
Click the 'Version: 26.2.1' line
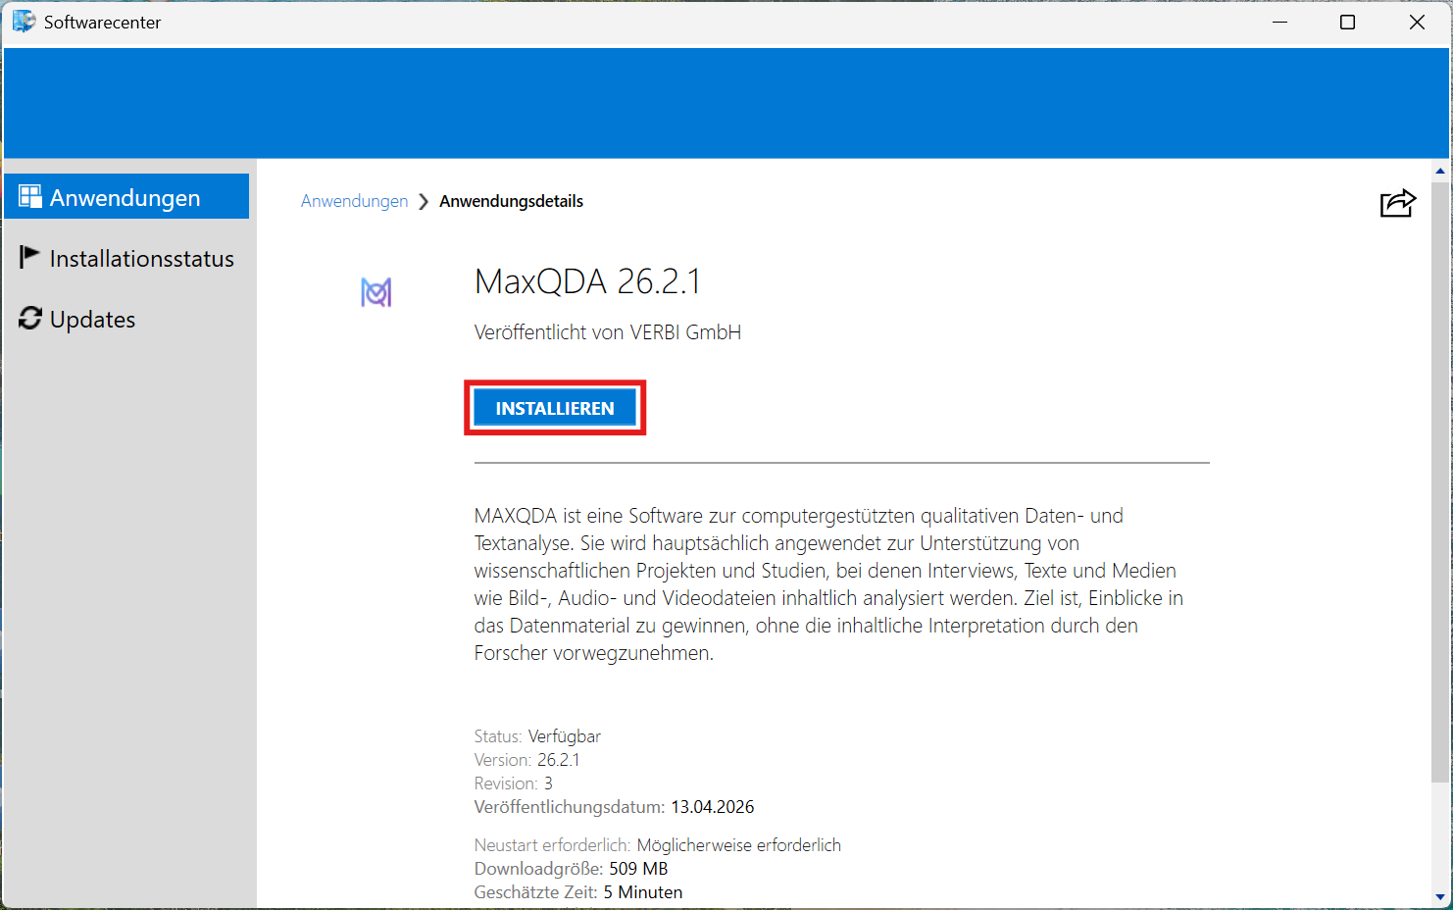(x=526, y=760)
